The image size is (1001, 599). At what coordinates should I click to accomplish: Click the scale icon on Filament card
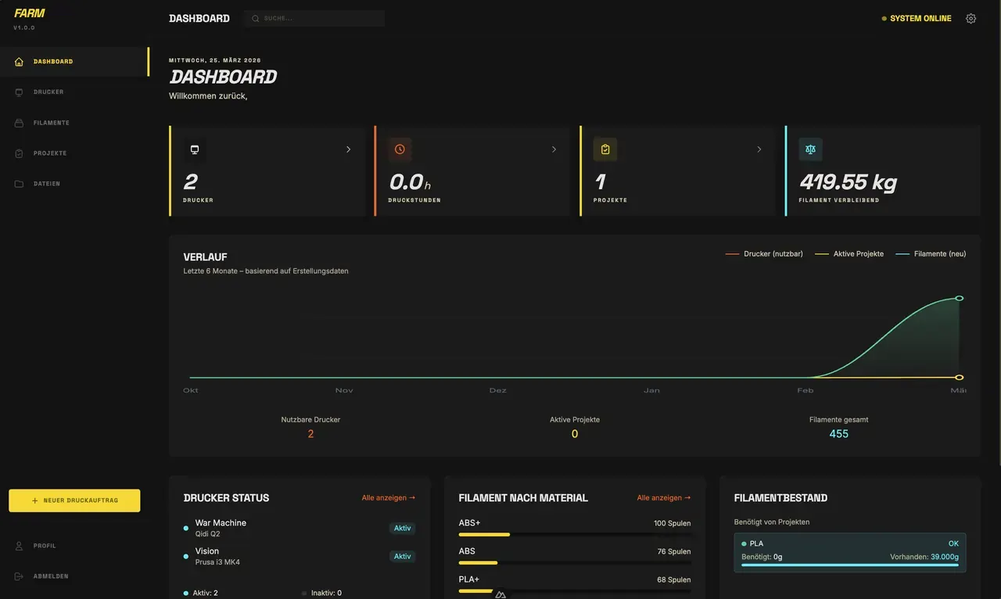[810, 149]
